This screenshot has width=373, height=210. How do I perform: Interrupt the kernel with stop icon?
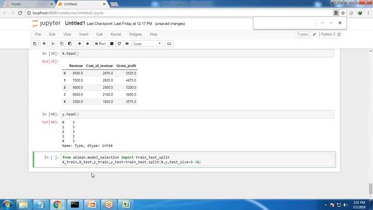111,44
